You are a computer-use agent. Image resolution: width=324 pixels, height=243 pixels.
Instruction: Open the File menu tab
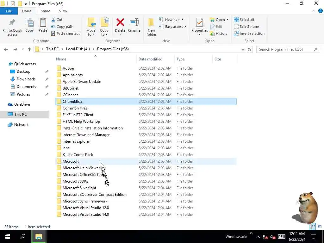[x=9, y=11]
